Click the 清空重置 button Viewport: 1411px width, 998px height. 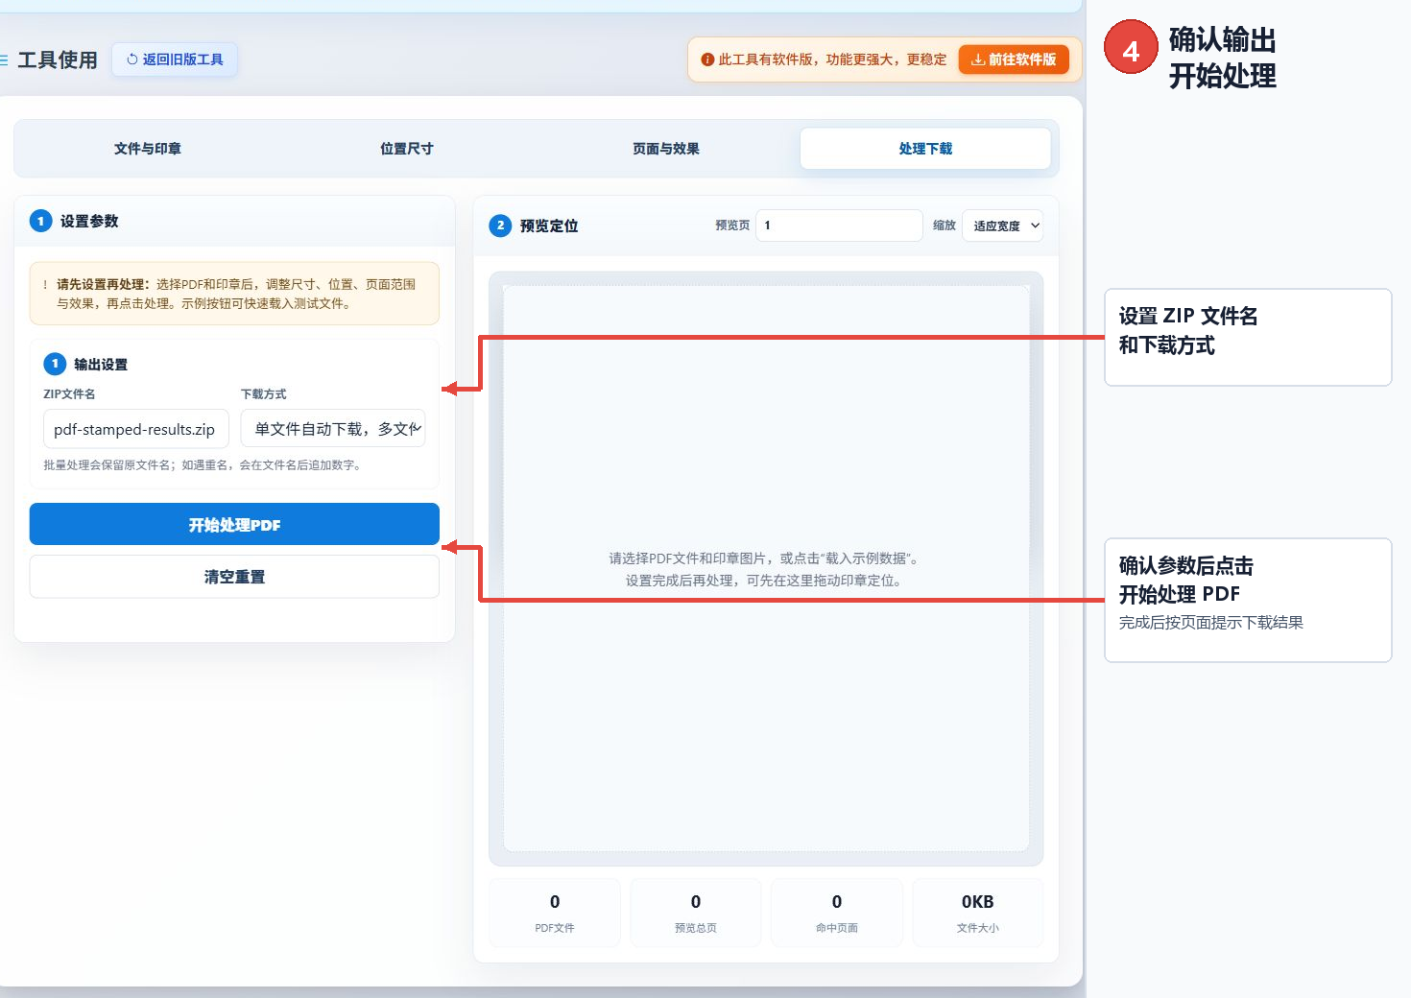pos(234,577)
